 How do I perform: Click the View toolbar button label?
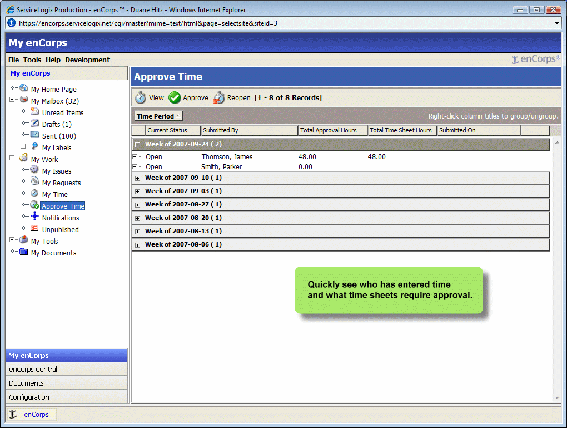tap(156, 98)
